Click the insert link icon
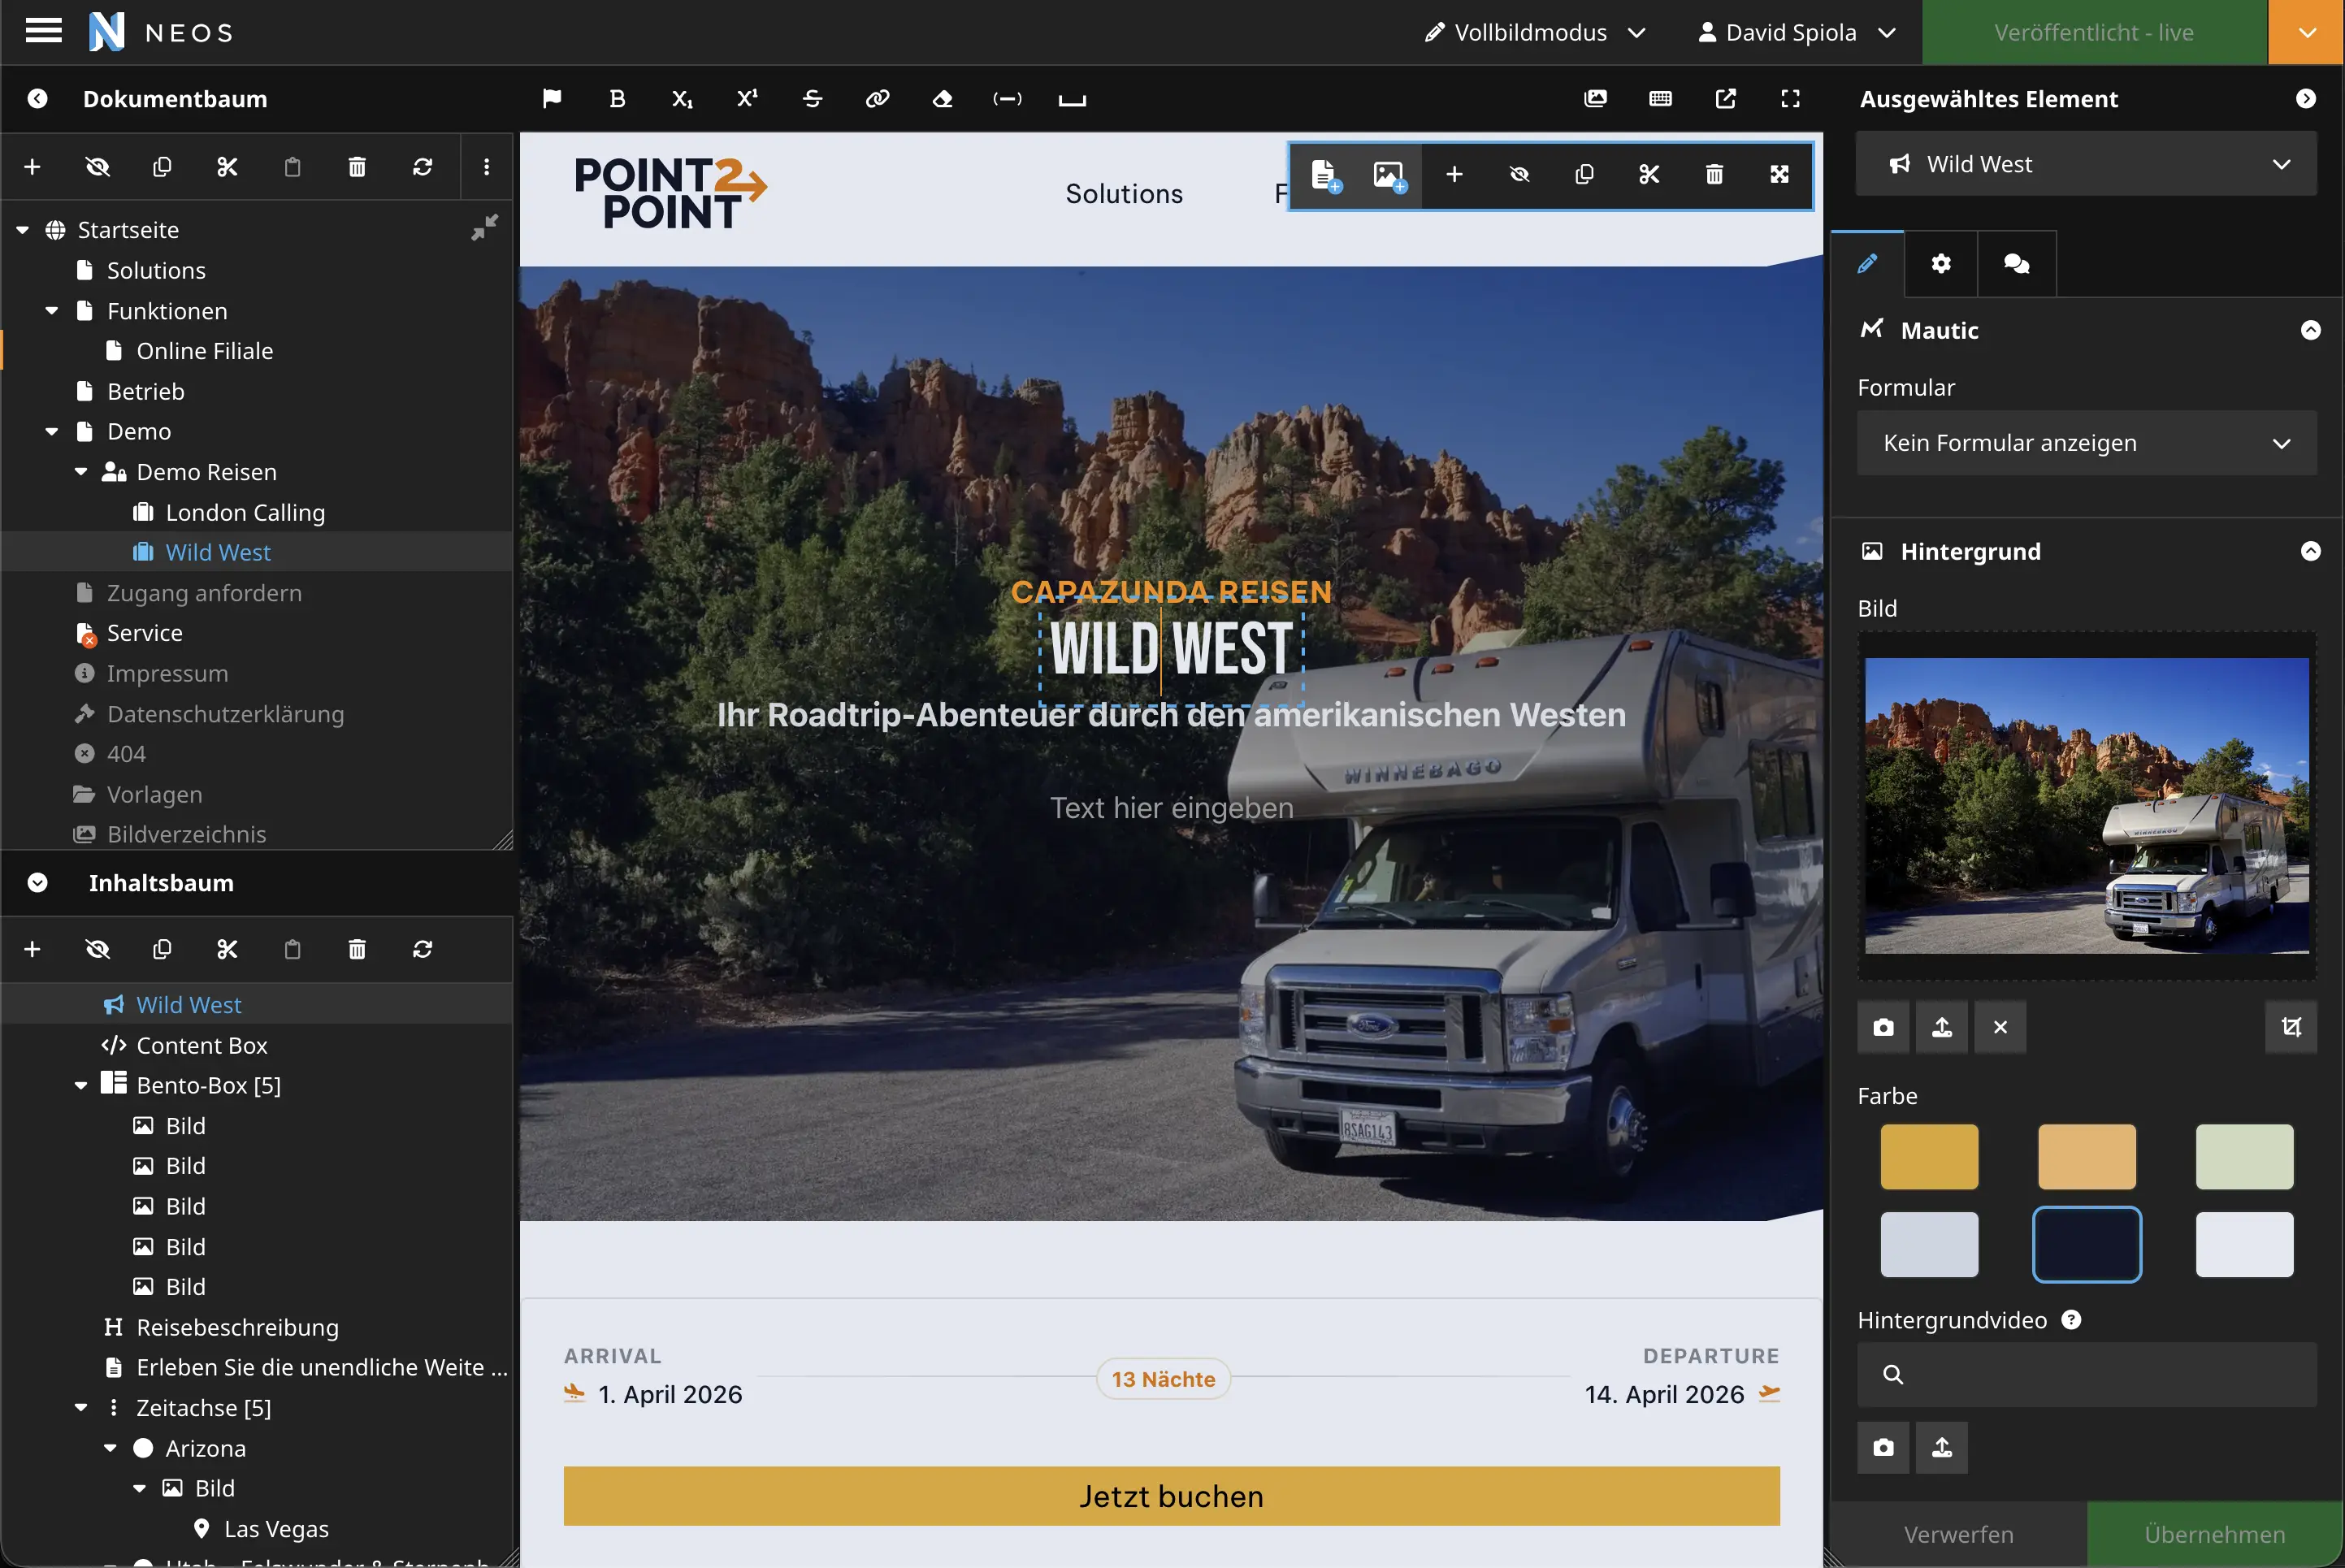Viewport: 2345px width, 1568px height. click(x=877, y=99)
